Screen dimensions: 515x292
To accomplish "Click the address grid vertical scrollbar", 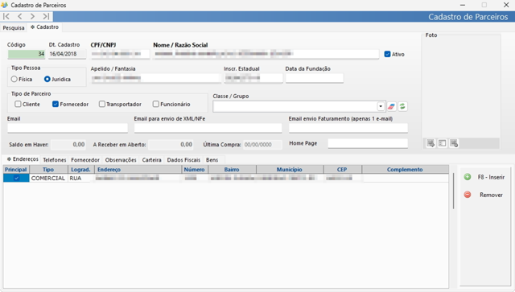I will click(x=453, y=191).
